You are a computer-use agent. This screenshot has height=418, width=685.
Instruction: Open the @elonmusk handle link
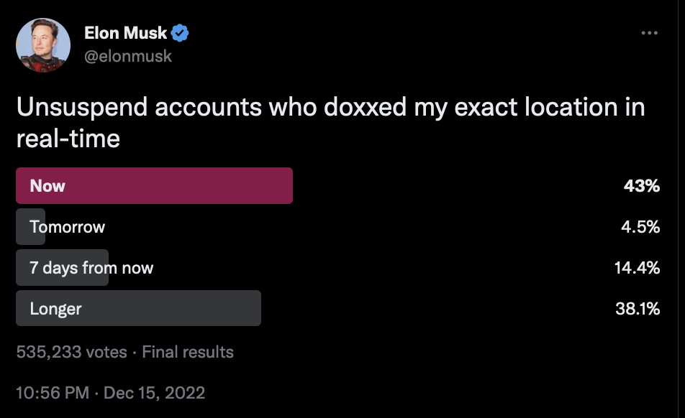click(128, 56)
